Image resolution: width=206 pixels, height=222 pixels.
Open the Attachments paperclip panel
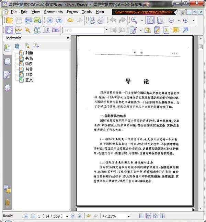(7, 202)
